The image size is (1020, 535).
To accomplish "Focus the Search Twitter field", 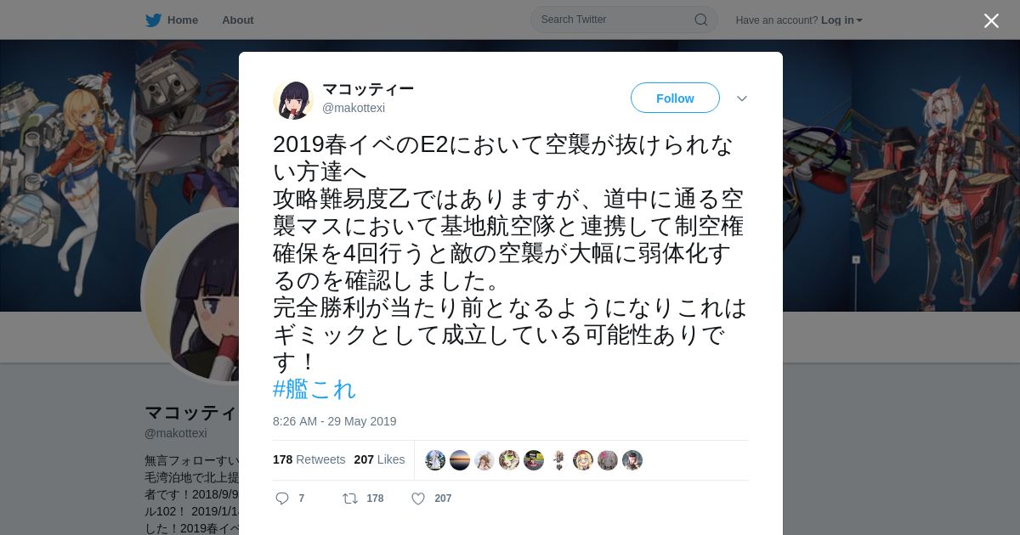I will tap(624, 20).
